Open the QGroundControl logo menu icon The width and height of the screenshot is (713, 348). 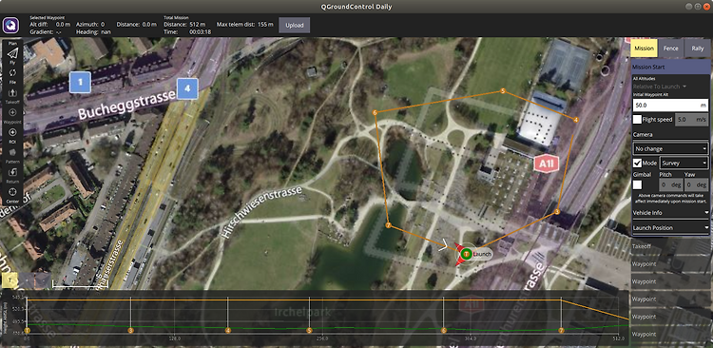tap(10, 25)
